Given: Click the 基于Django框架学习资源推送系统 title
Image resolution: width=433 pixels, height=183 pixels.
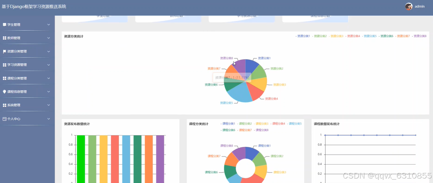Looking at the screenshot, I should [x=34, y=6].
